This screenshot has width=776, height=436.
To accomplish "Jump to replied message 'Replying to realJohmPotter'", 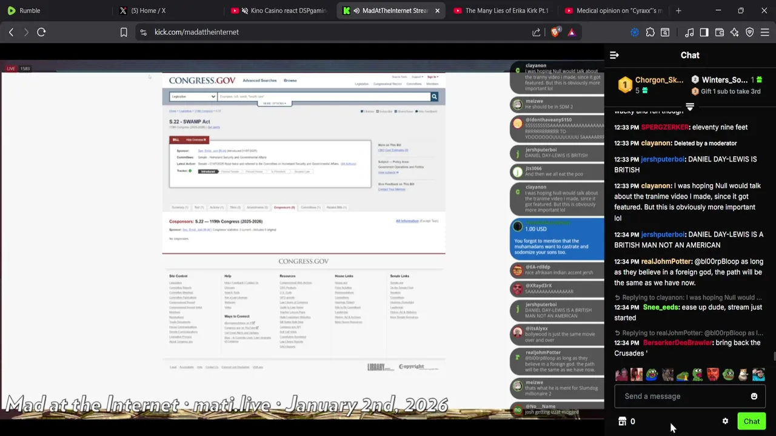I will (688, 333).
